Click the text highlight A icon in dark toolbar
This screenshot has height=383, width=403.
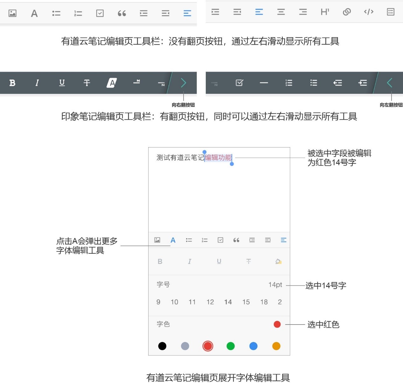(x=112, y=83)
